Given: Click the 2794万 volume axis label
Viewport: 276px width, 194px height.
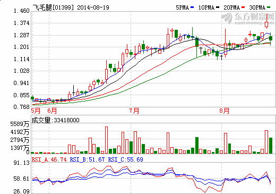Looking at the screenshot, I should [x=20, y=140].
